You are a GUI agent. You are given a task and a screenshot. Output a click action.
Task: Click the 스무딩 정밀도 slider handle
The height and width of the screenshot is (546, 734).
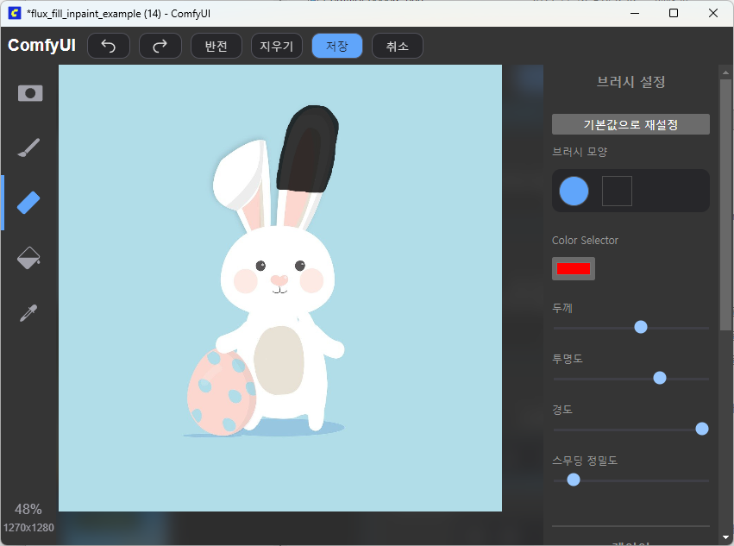point(574,480)
